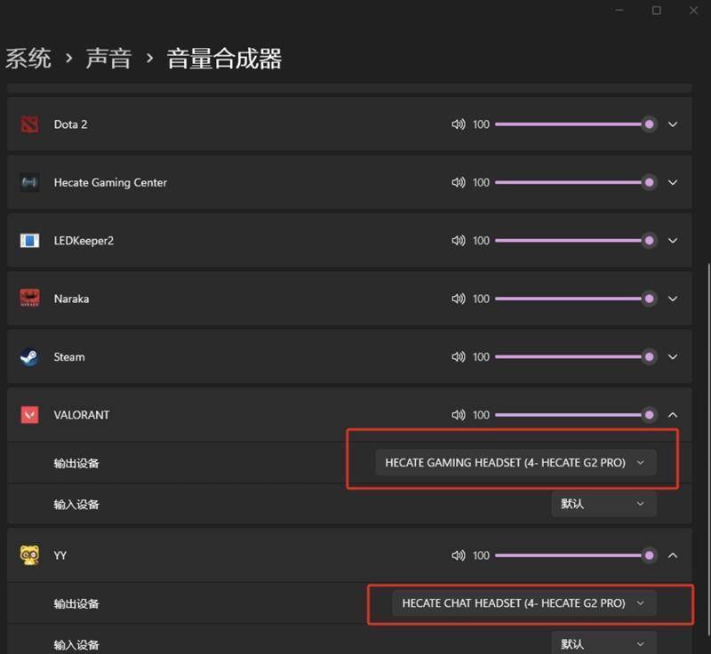Click the Naraka game icon
The width and height of the screenshot is (711, 654).
pos(29,299)
